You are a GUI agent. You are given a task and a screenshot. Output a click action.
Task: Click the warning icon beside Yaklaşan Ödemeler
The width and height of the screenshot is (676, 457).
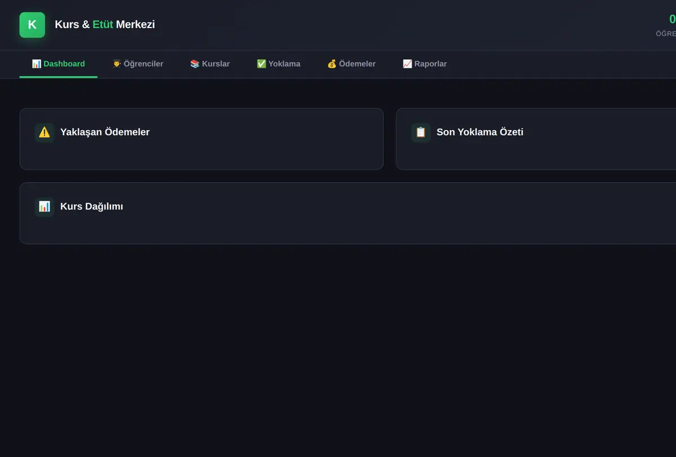point(45,132)
